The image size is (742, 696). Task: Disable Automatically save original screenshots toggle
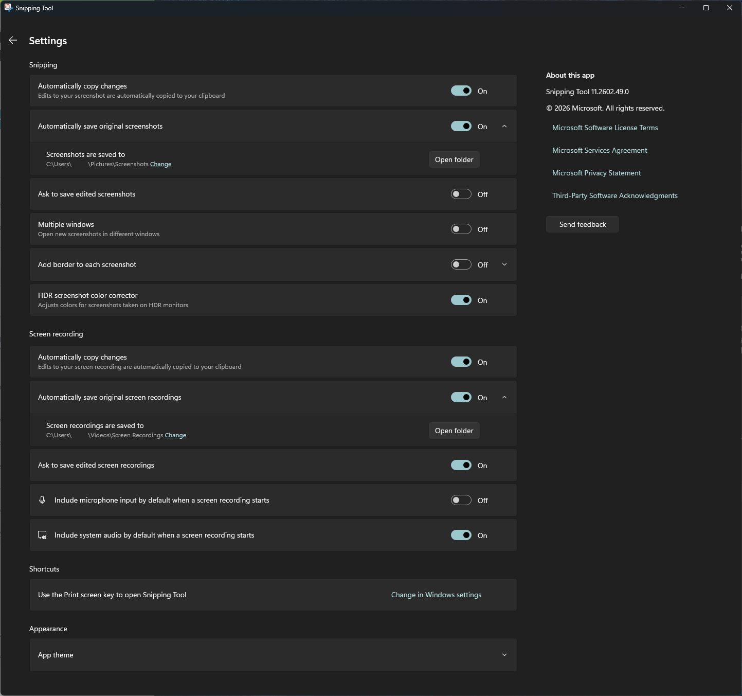461,126
